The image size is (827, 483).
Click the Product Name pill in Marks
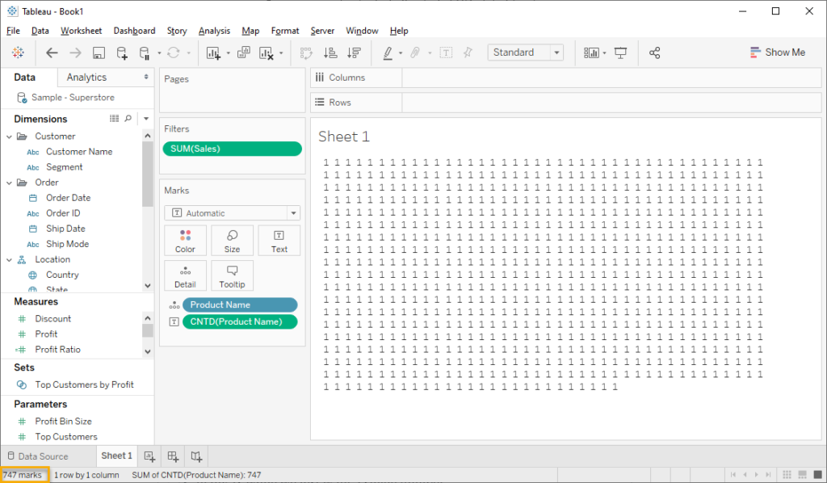[240, 304]
